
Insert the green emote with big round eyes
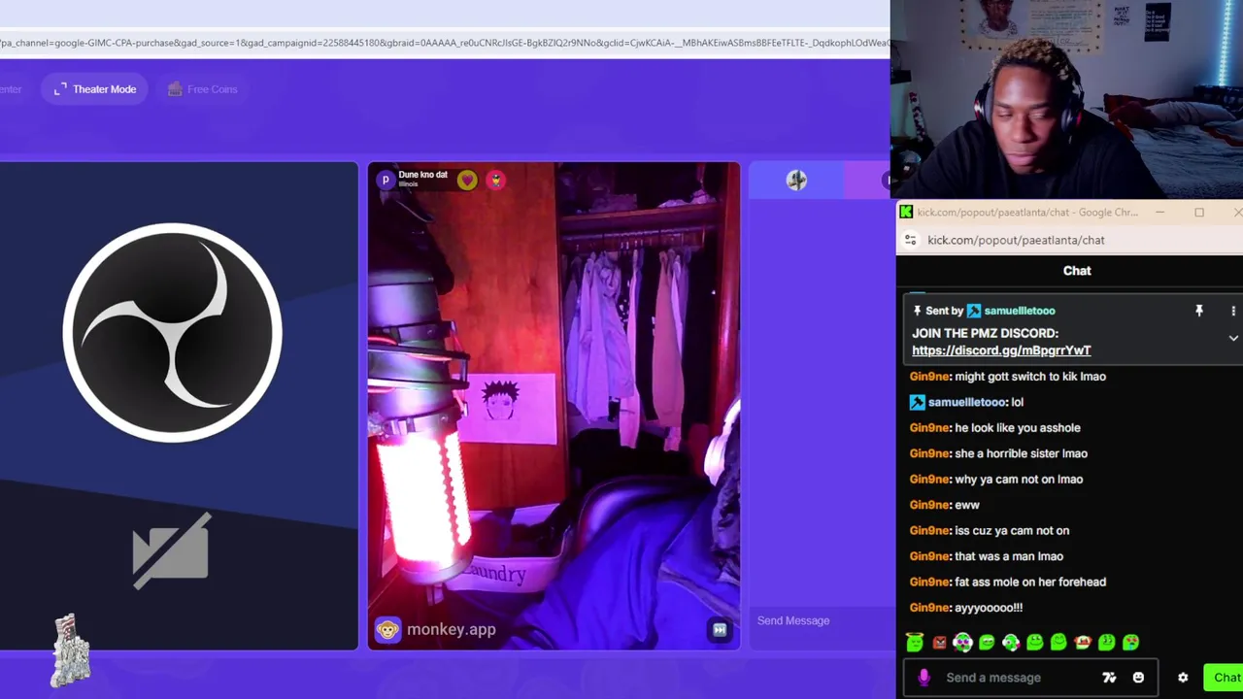point(1034,642)
